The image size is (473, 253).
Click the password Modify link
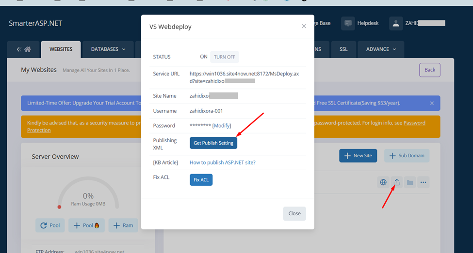point(222,126)
